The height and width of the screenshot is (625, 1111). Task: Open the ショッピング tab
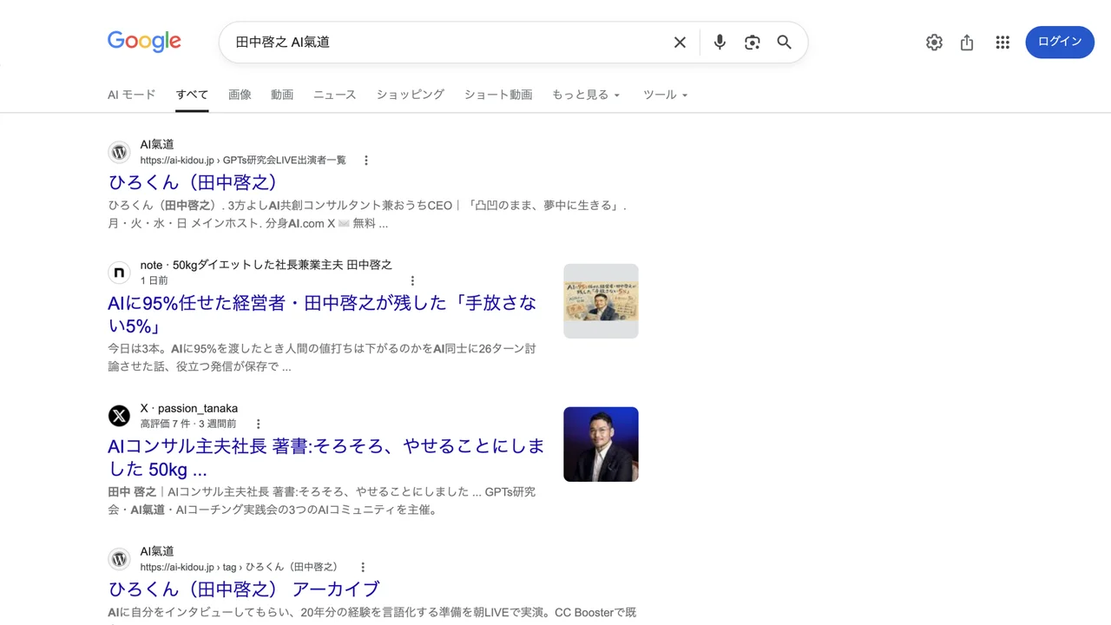coord(411,95)
